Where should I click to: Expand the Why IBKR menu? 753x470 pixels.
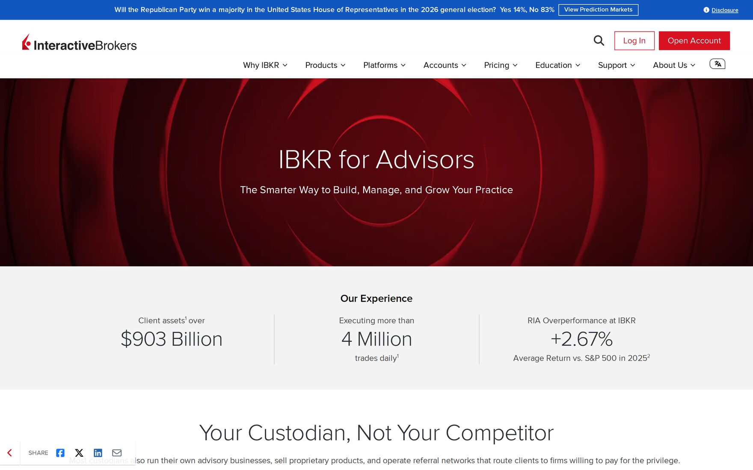click(x=265, y=65)
